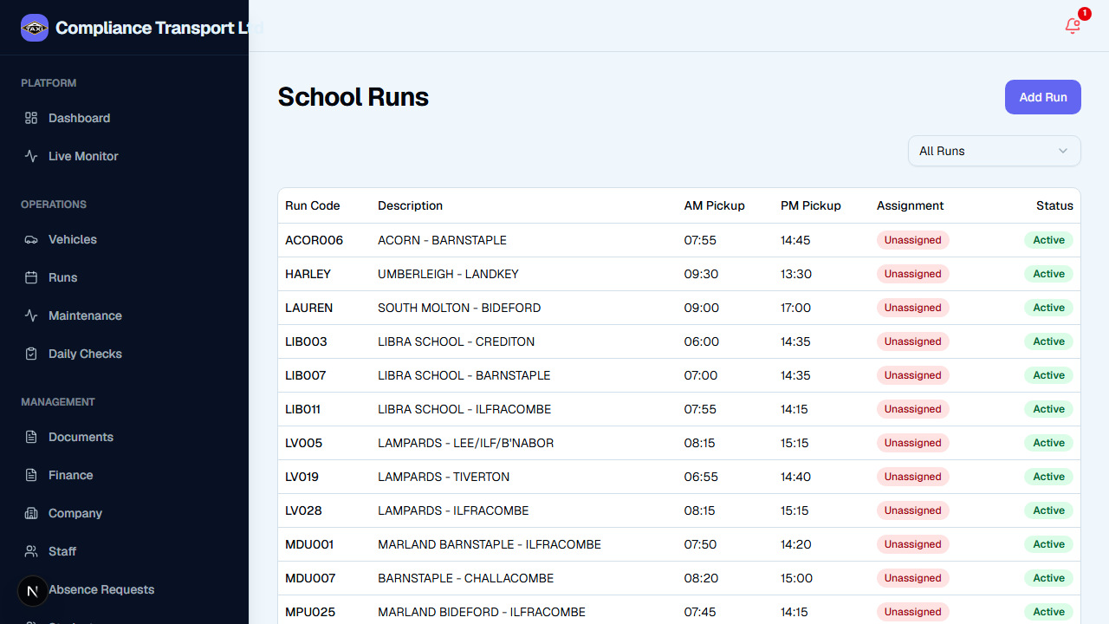Click the Active status badge for LAUREN

click(1049, 308)
